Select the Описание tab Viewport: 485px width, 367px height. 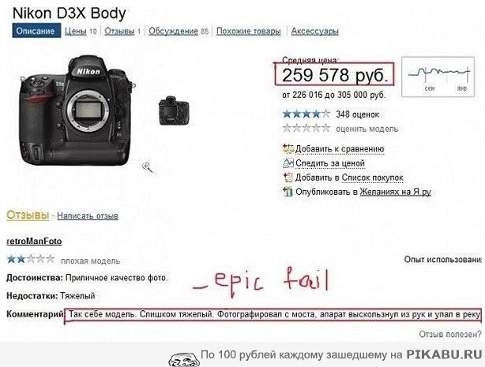tap(36, 31)
